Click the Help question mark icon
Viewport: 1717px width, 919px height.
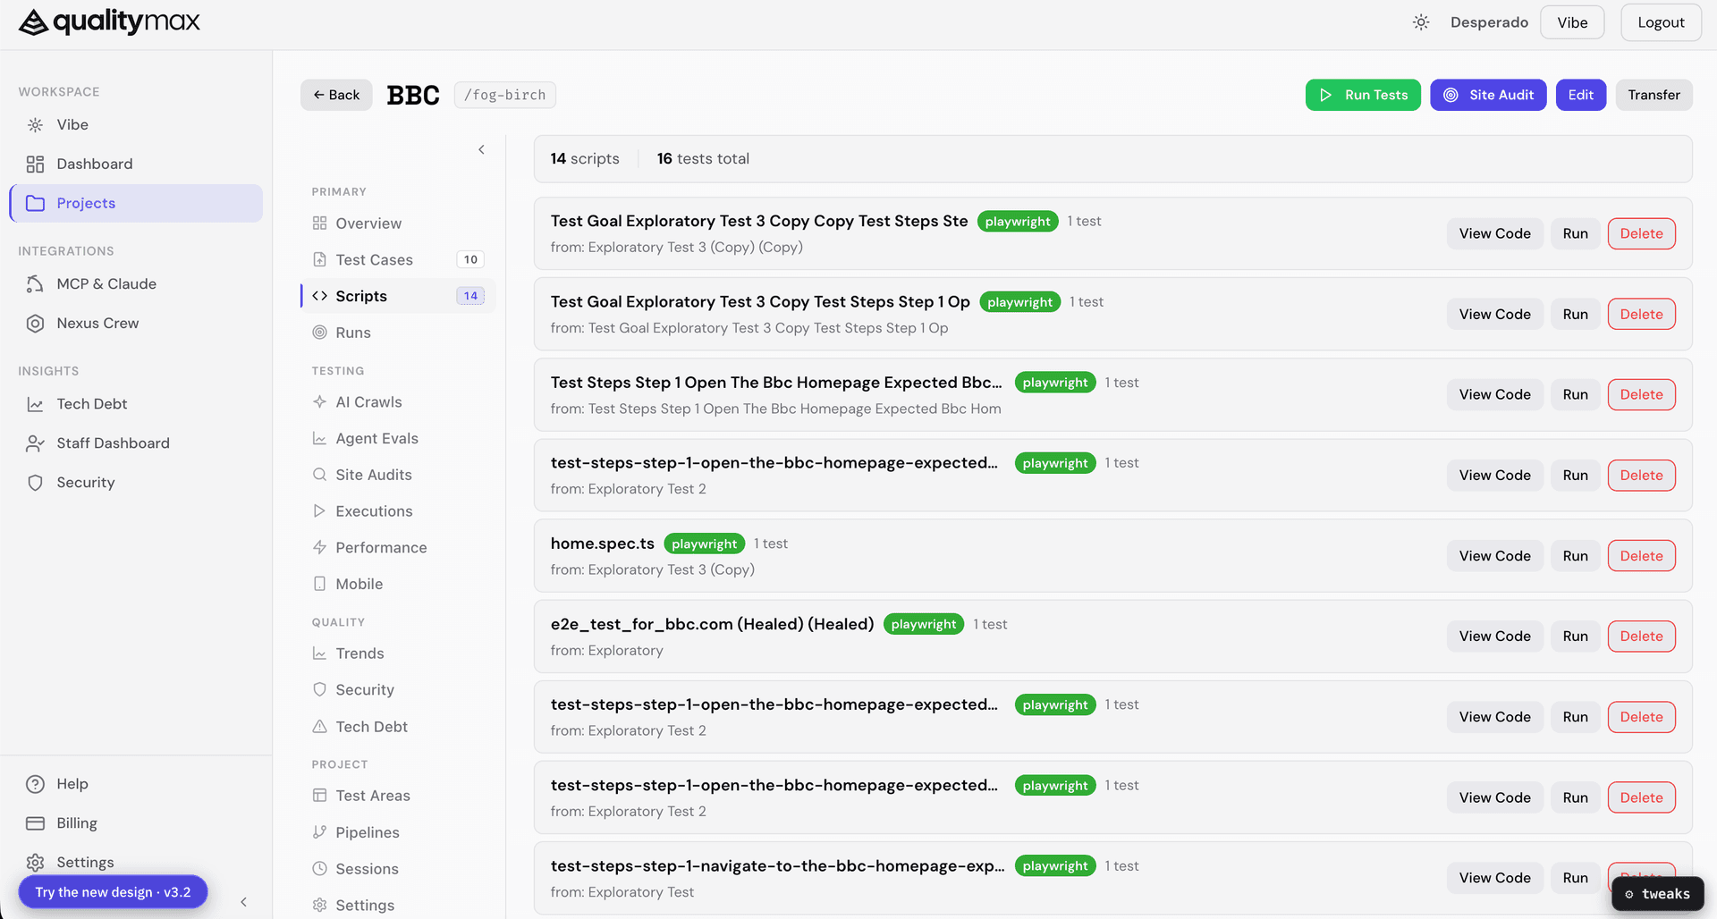[x=35, y=784]
